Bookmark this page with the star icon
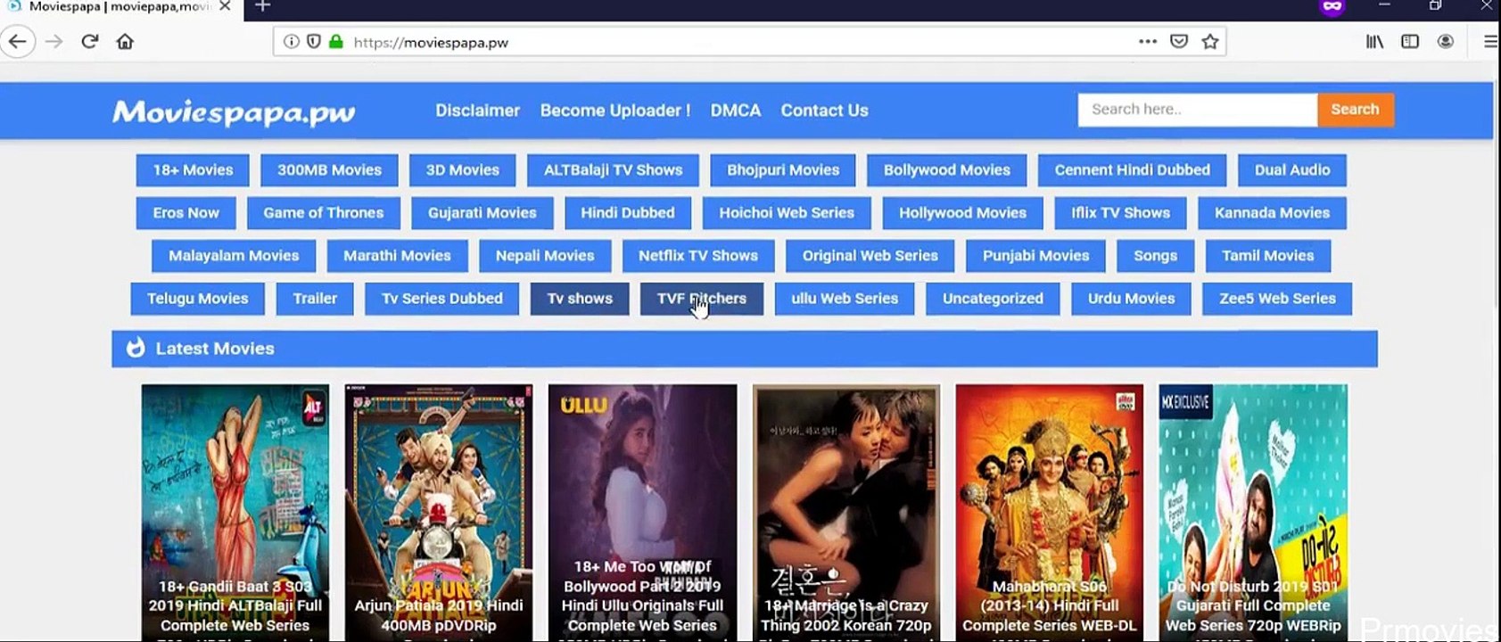This screenshot has height=642, width=1501. click(1209, 42)
